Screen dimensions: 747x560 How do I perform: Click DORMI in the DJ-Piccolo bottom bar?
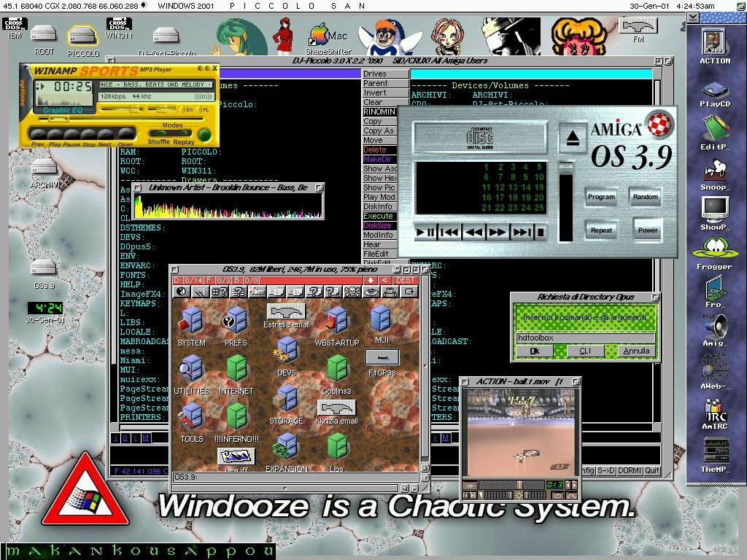pyautogui.click(x=630, y=470)
